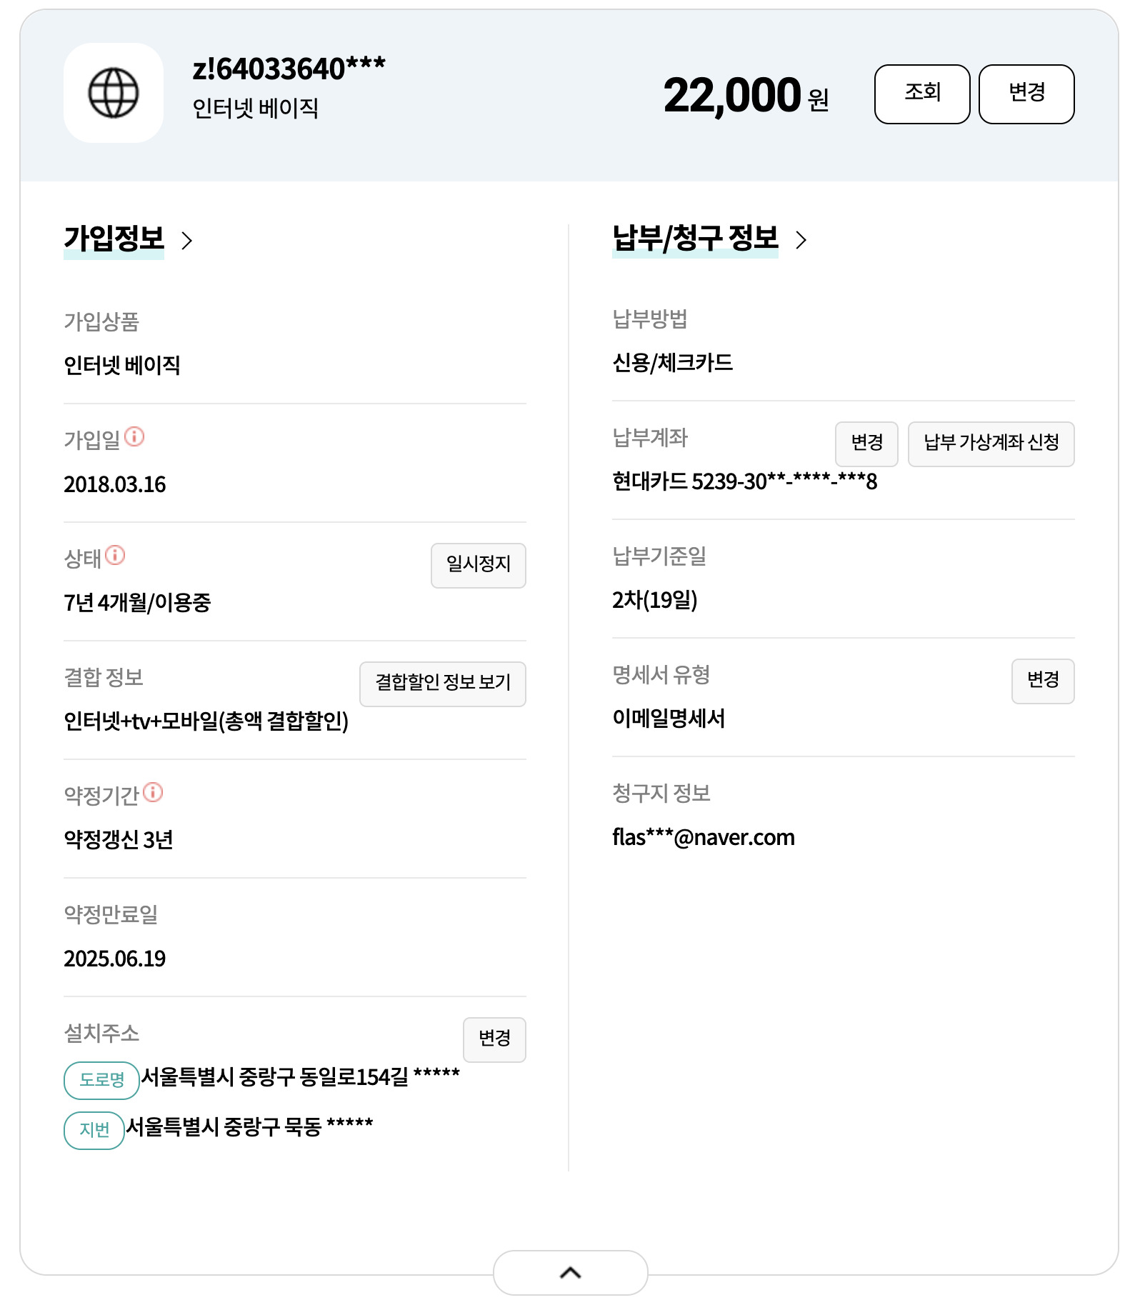Click 납부 가상계좌 신청 button
This screenshot has height=1300, width=1130.
[991, 444]
